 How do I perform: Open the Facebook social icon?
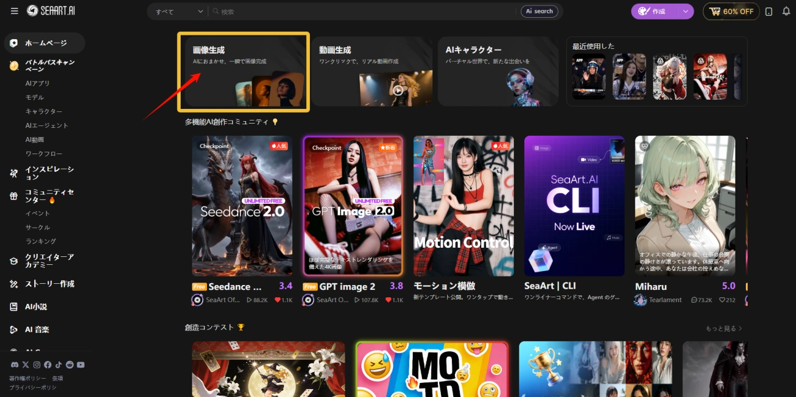[x=48, y=365]
